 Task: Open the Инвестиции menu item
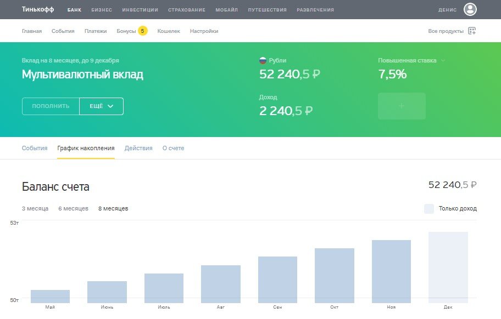[140, 10]
